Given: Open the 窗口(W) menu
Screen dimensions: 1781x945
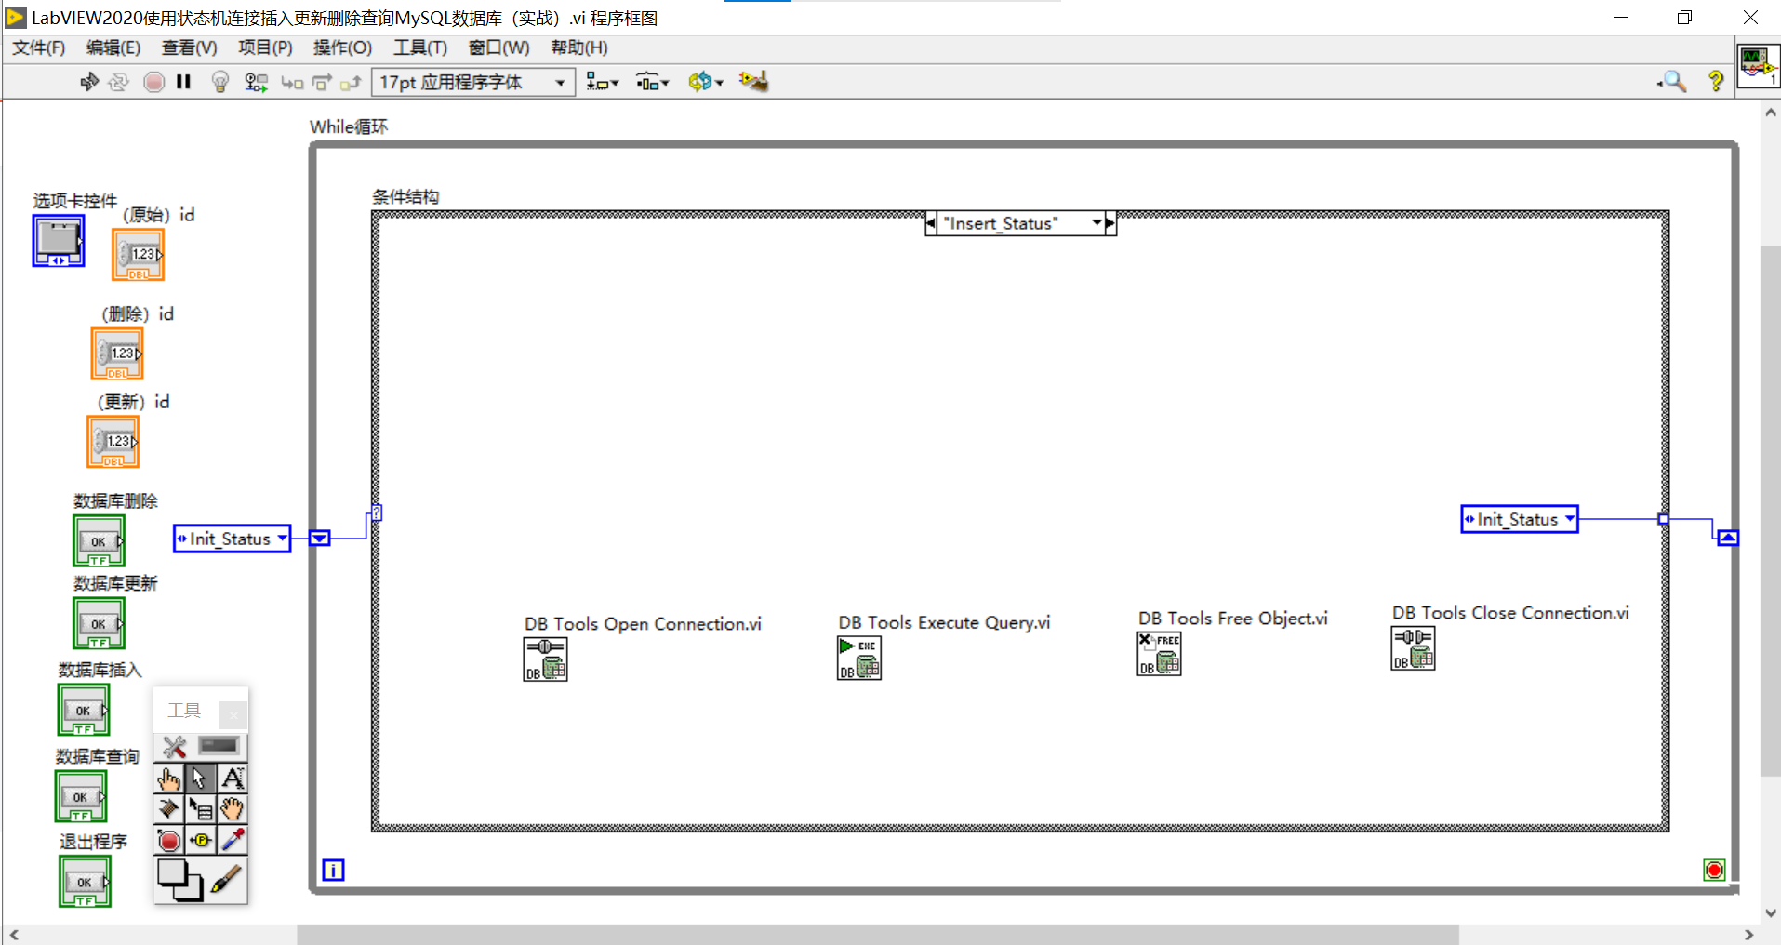Looking at the screenshot, I should pos(498,47).
